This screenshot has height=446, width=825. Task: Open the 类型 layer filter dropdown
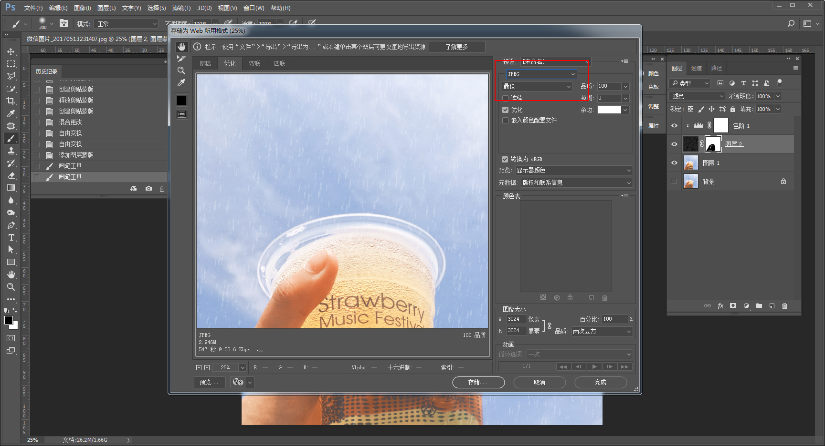pos(689,83)
